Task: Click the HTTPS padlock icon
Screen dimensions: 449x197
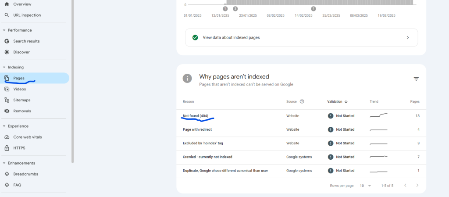Action: coord(7,148)
